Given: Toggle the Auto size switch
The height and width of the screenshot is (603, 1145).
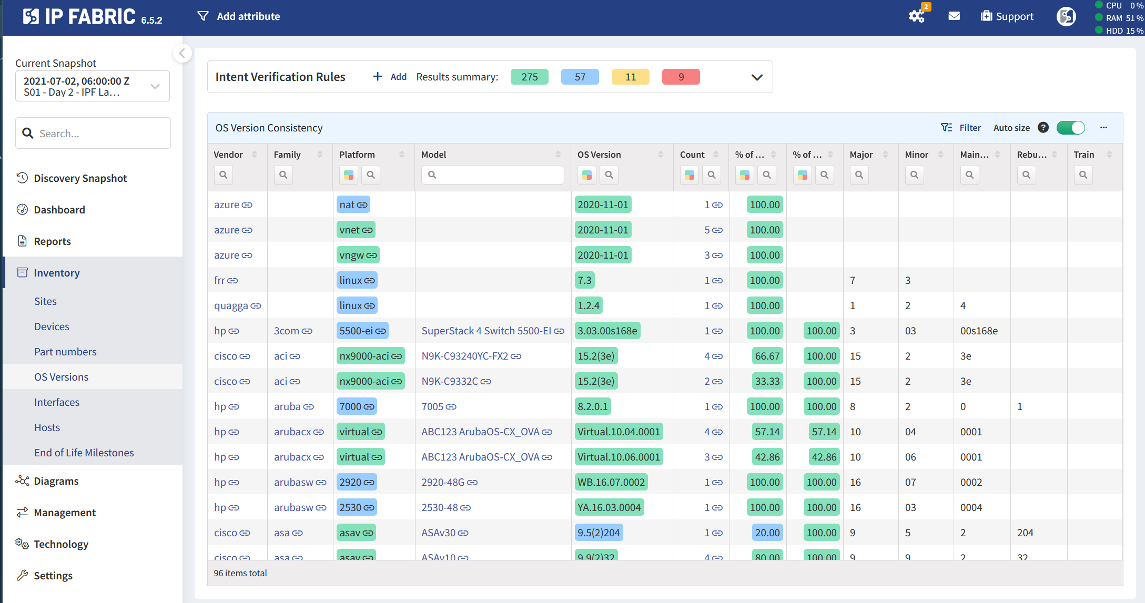Looking at the screenshot, I should [x=1070, y=128].
